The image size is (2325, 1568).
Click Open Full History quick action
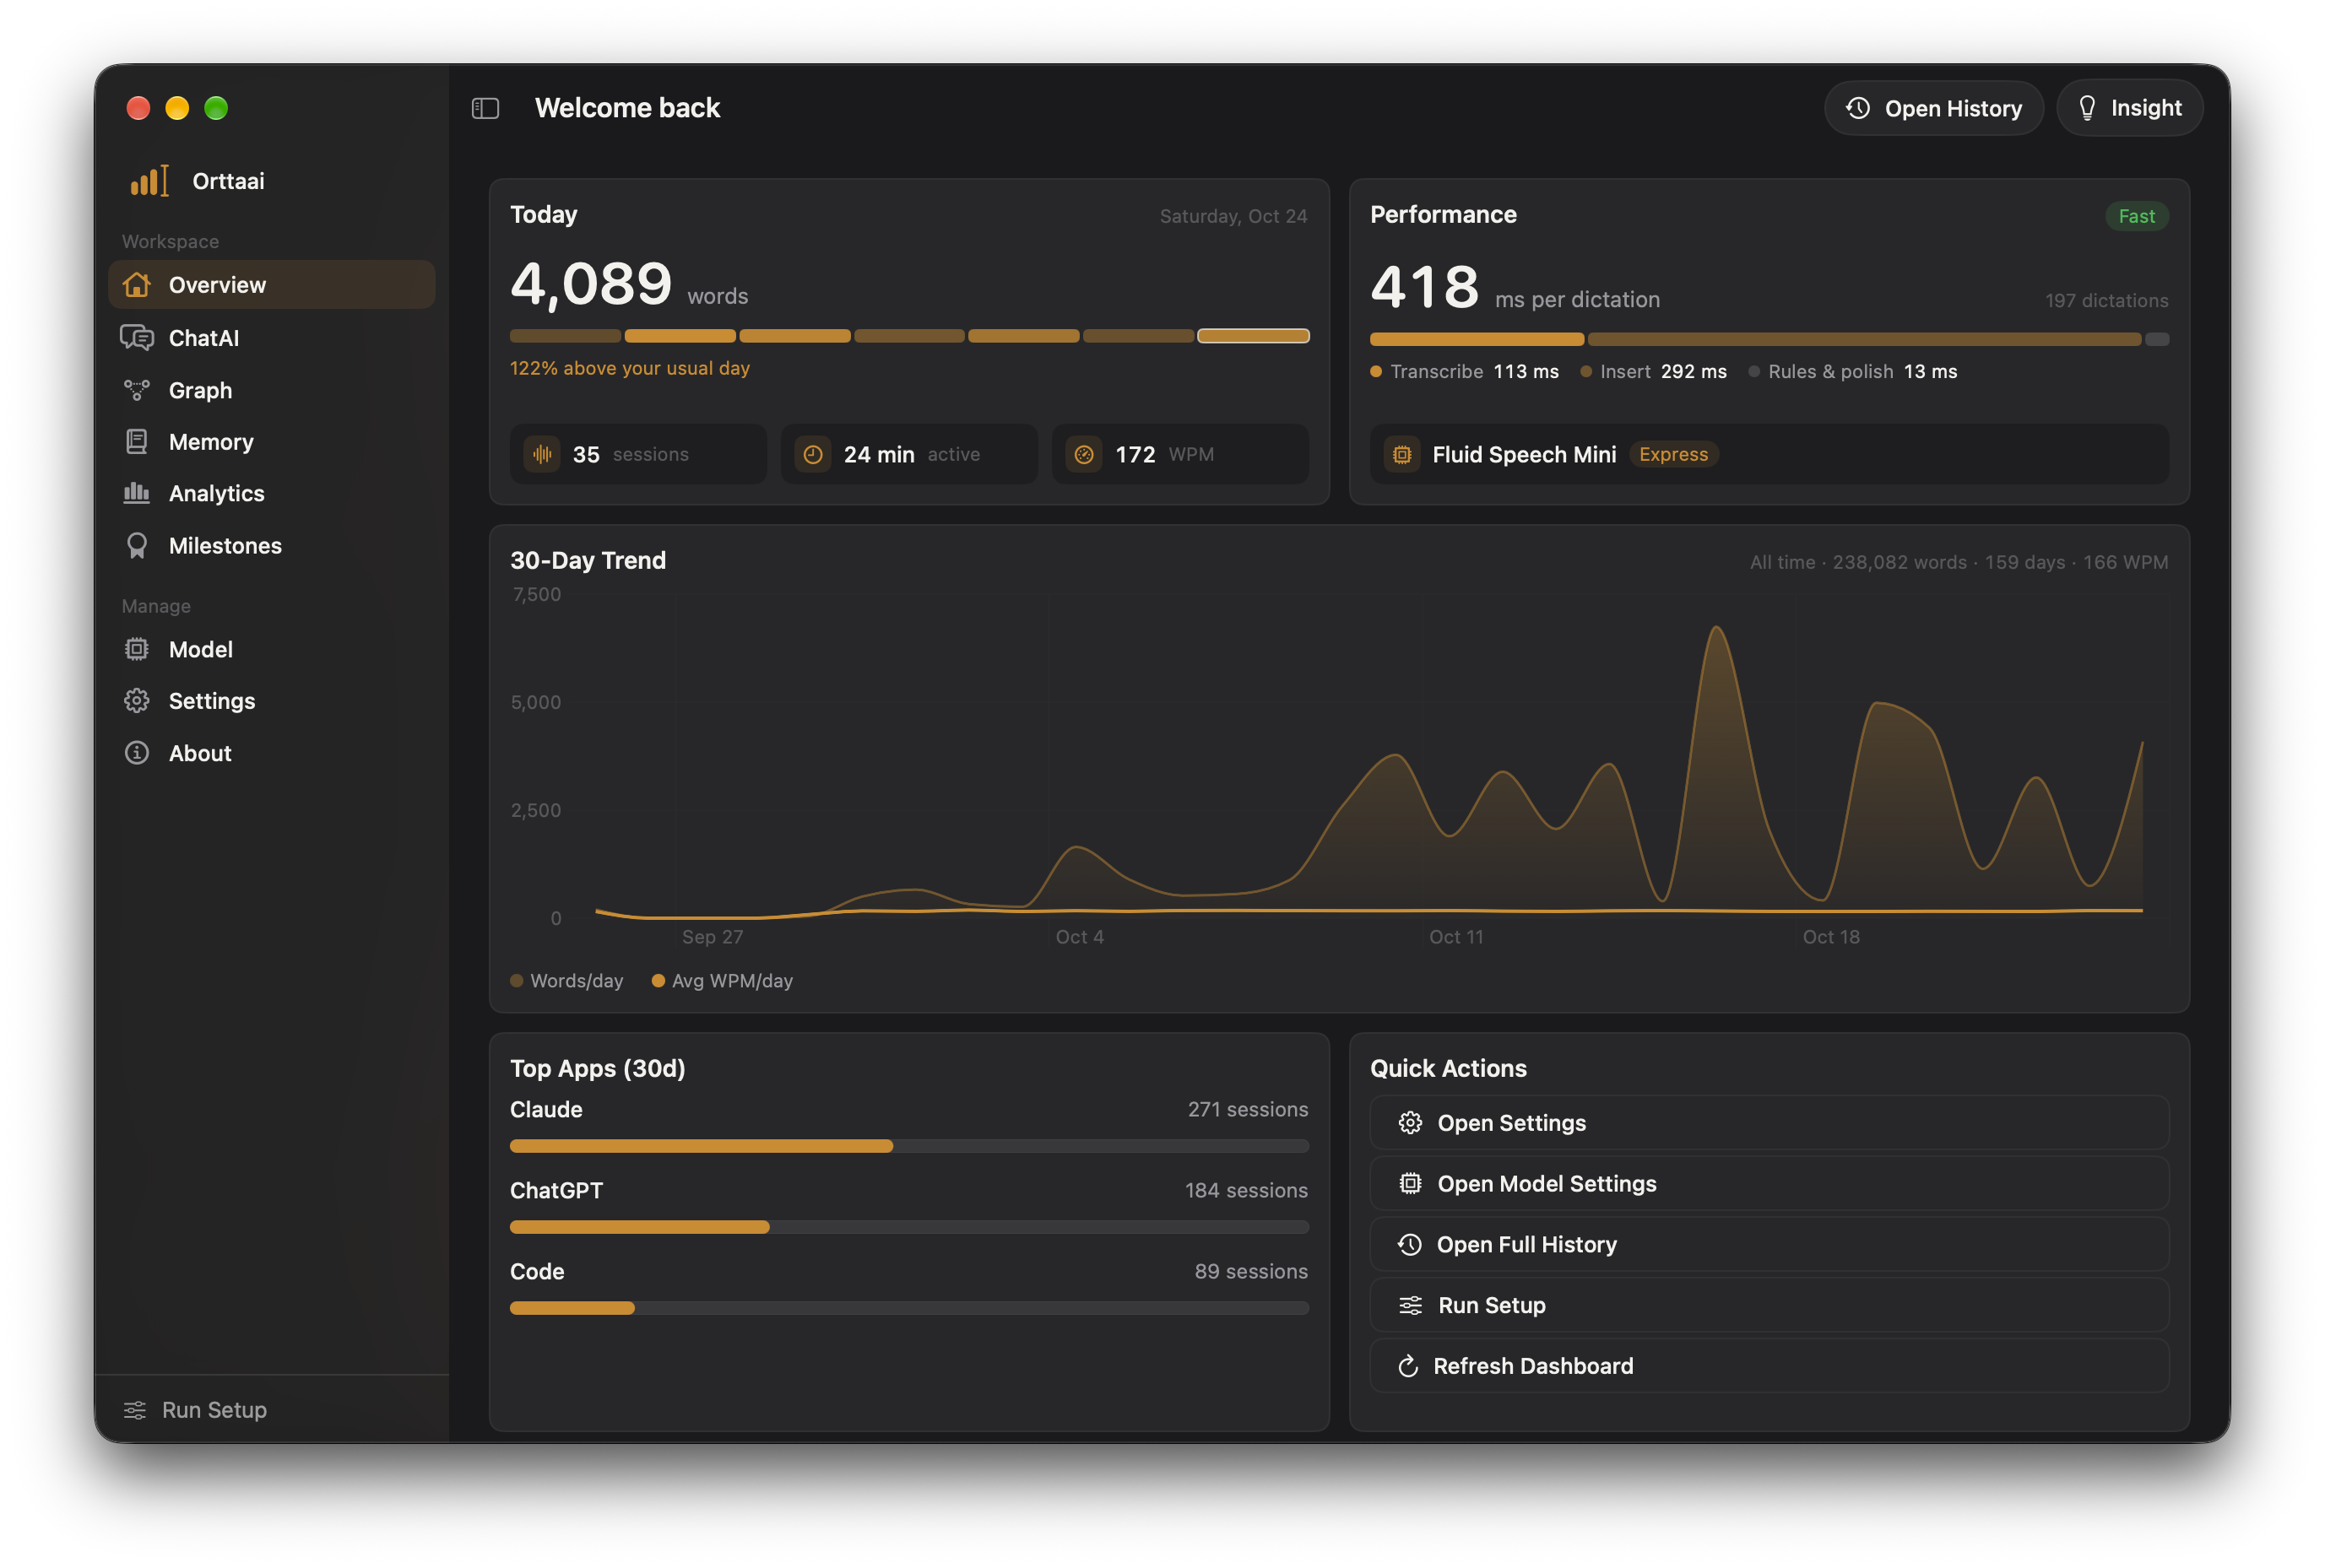[x=1769, y=1244]
